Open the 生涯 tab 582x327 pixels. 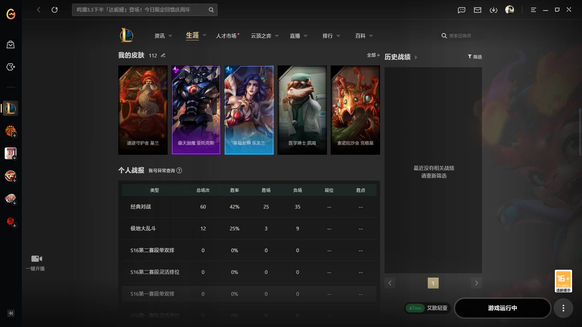coord(192,35)
